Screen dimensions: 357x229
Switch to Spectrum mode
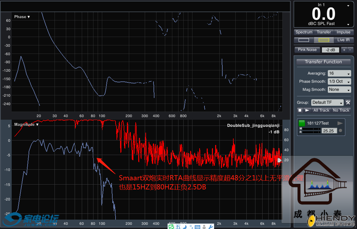[304, 32]
